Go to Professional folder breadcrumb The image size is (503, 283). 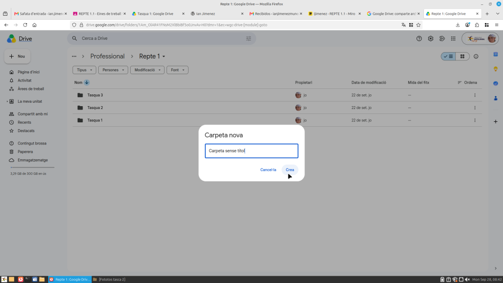(x=107, y=57)
